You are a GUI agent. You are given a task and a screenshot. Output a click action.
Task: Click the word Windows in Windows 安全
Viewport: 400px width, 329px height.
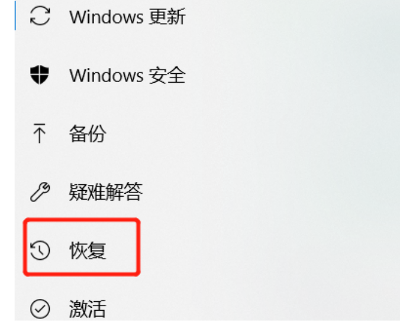pos(106,76)
